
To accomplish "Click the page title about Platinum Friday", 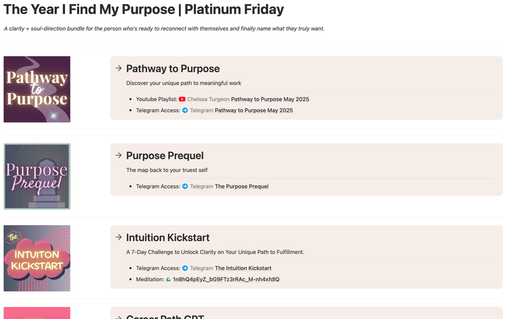I will (144, 10).
